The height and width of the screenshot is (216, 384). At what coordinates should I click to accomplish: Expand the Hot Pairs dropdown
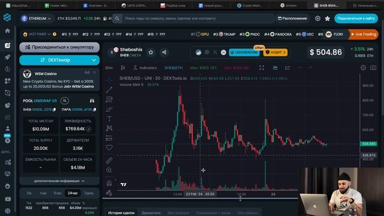40,34
